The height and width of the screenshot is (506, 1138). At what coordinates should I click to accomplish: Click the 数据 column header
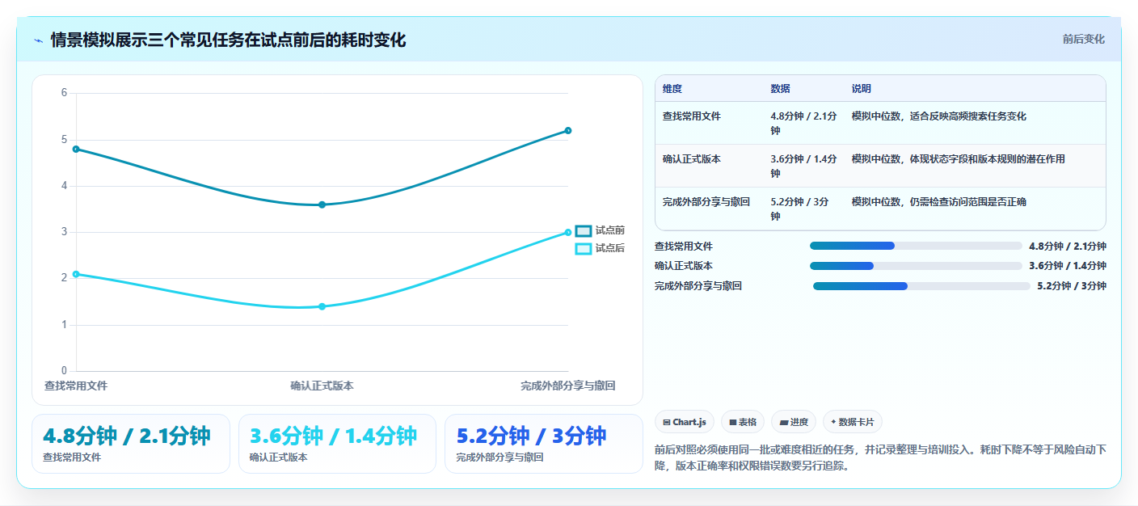(x=781, y=89)
